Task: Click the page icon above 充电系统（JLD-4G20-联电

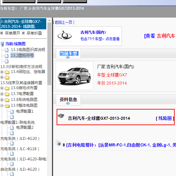Action: coord(12,154)
